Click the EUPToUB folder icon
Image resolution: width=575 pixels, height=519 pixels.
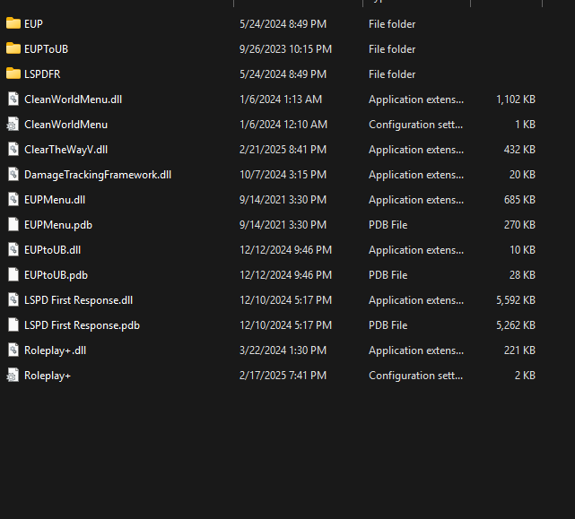click(13, 48)
